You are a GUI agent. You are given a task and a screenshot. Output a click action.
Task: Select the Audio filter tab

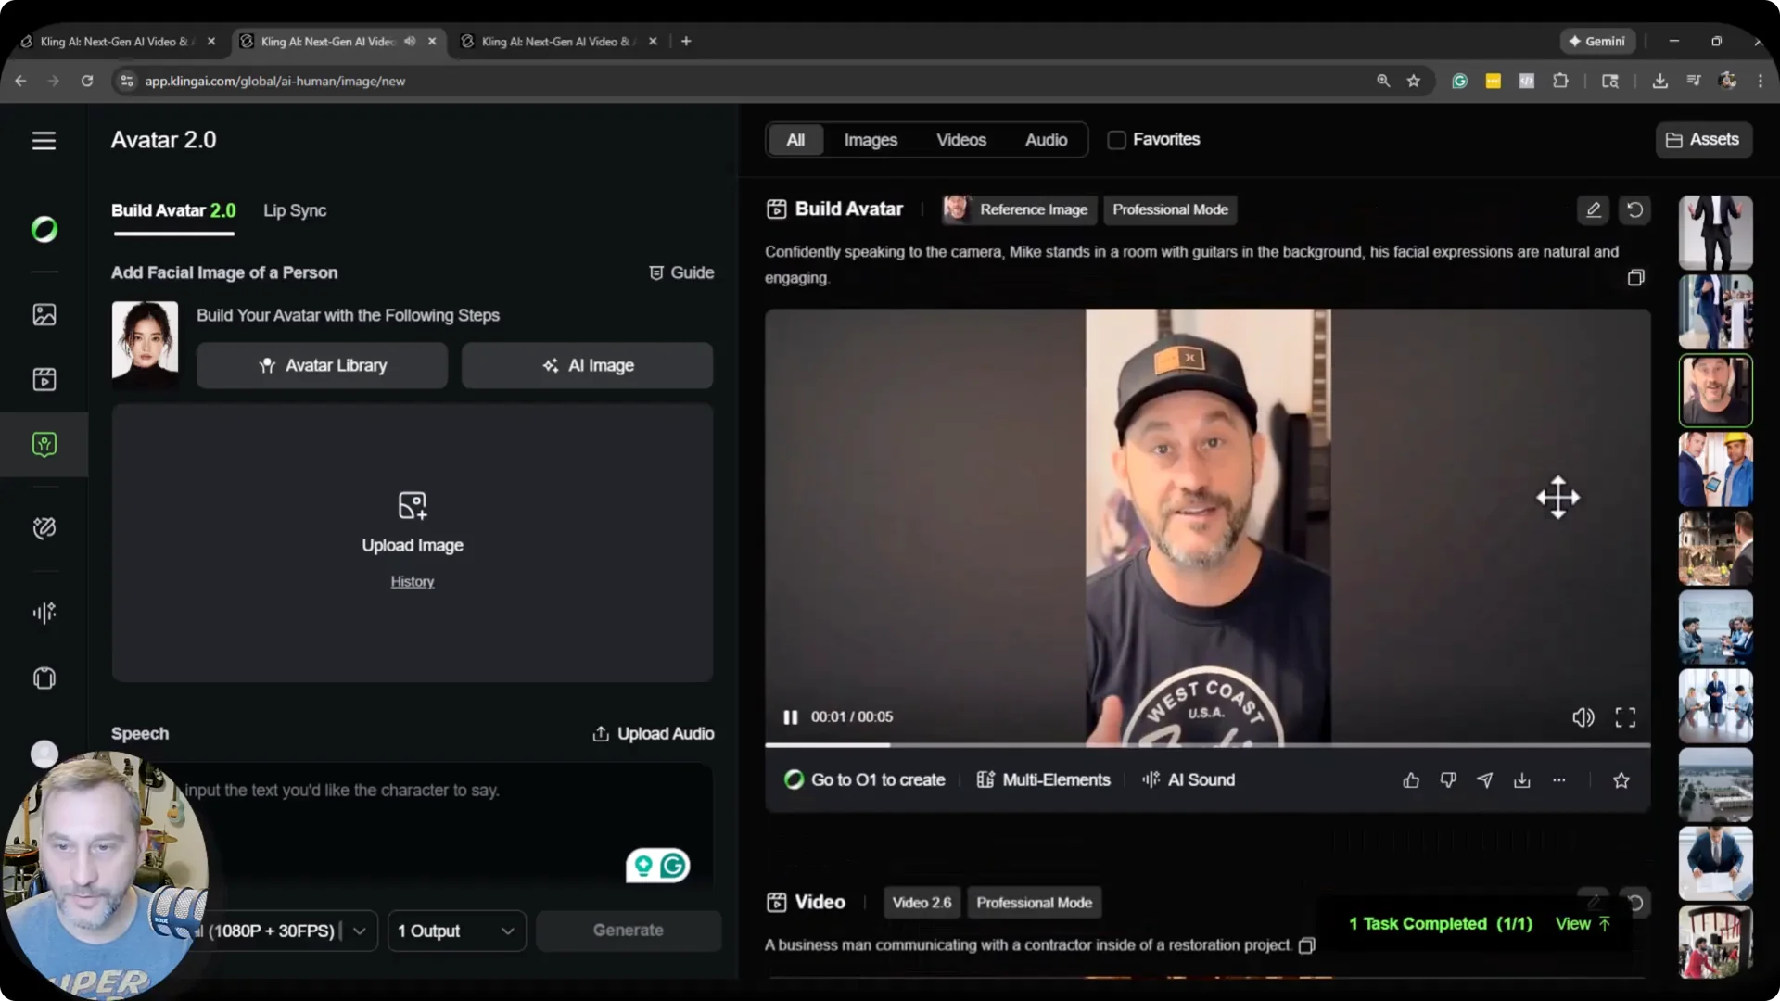tap(1046, 140)
